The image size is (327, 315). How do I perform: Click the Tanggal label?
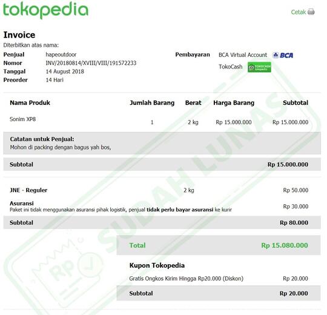point(15,71)
